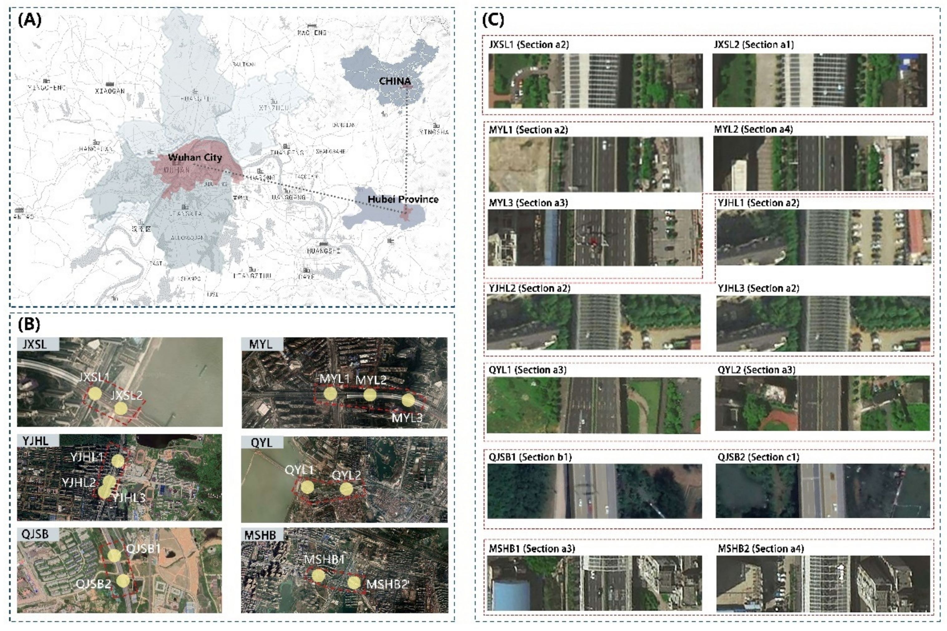Click the QYL1 yellow marker dot

[x=307, y=487]
